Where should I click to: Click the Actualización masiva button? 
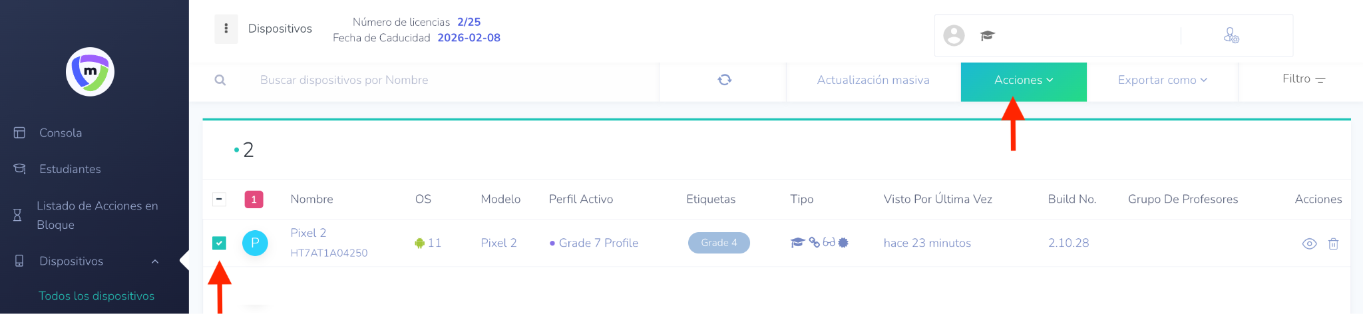(873, 80)
